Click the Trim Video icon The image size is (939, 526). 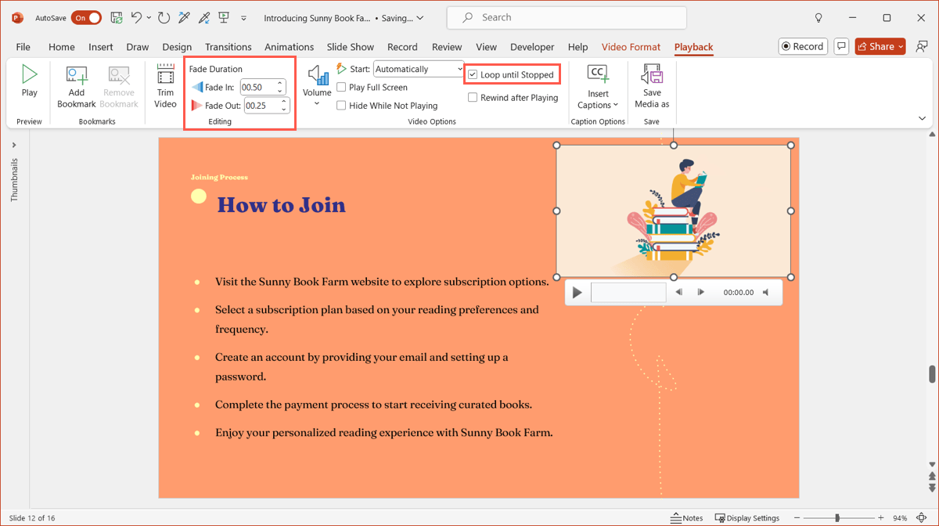pos(166,75)
